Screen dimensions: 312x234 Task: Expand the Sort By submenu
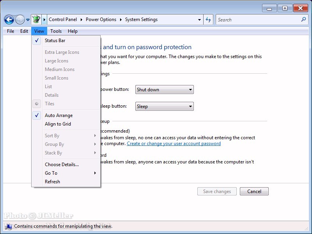pos(66,136)
